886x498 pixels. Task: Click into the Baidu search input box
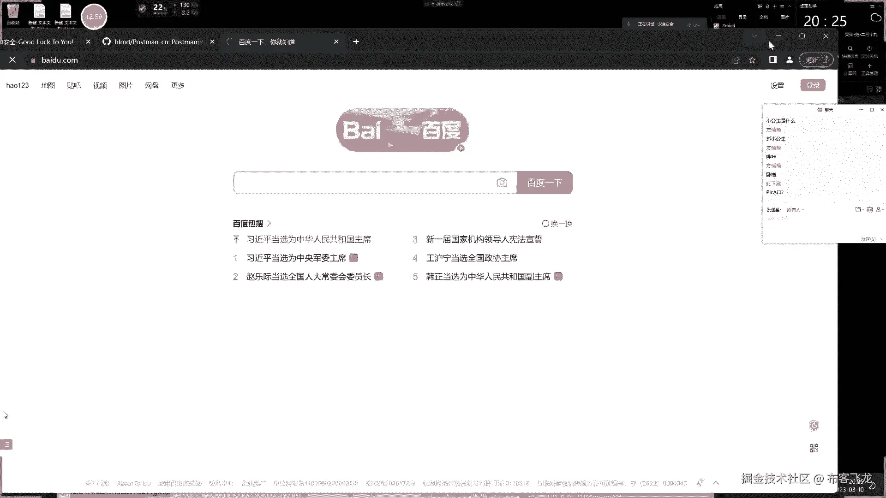(365, 183)
